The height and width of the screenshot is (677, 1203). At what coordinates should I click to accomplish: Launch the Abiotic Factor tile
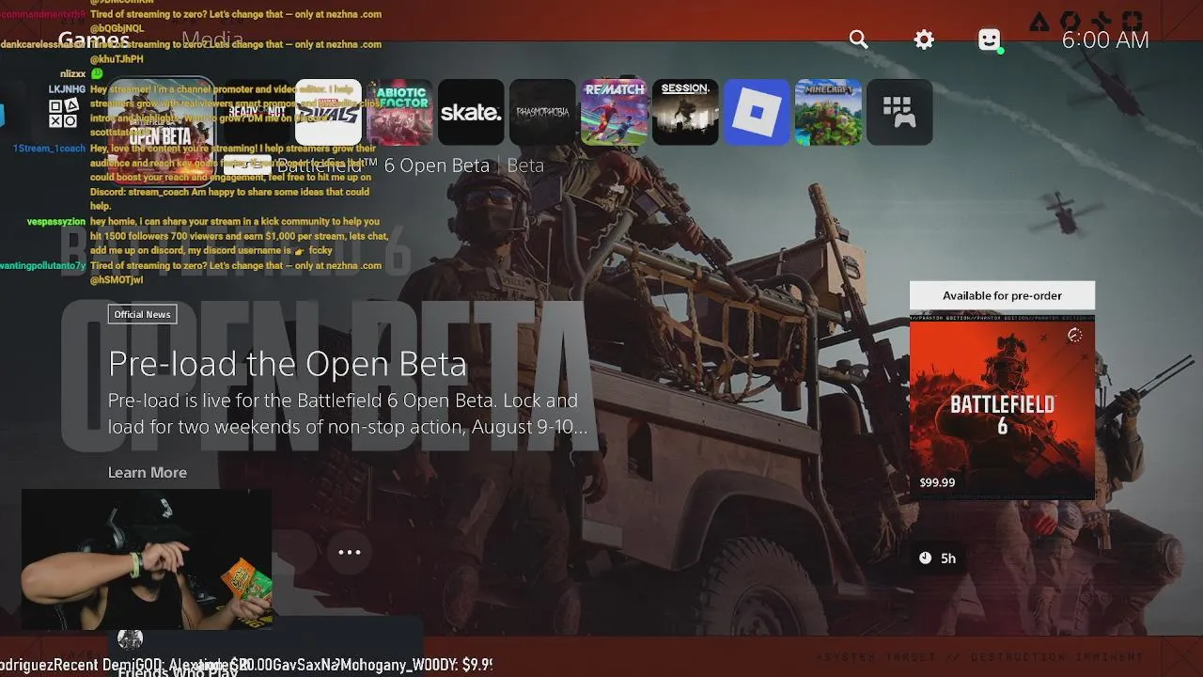click(399, 112)
